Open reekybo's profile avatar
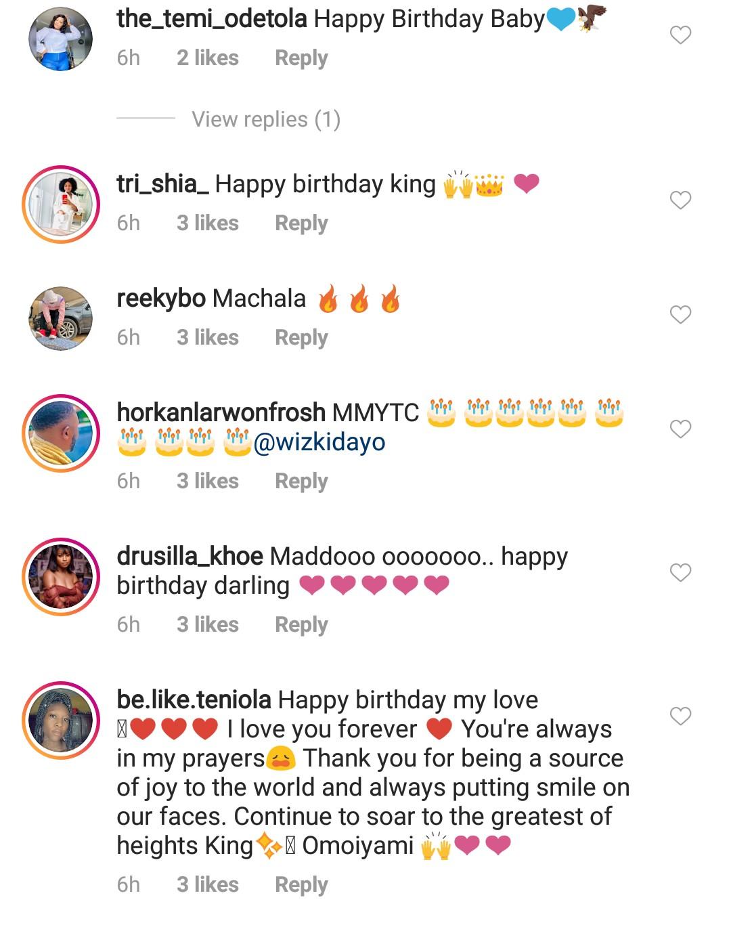Screen dimensions: 731x925 pos(60,318)
